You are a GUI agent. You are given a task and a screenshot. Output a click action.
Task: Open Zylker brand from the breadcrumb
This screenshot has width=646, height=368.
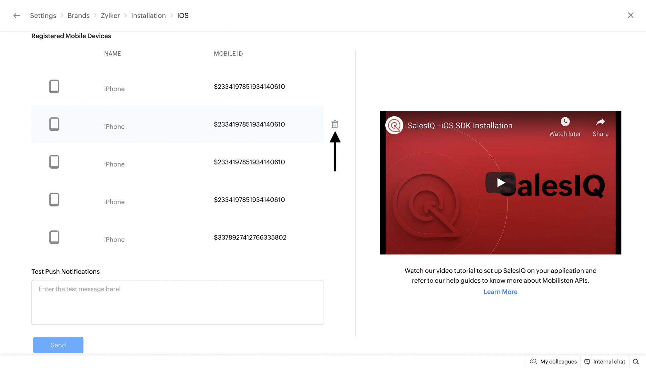110,15
